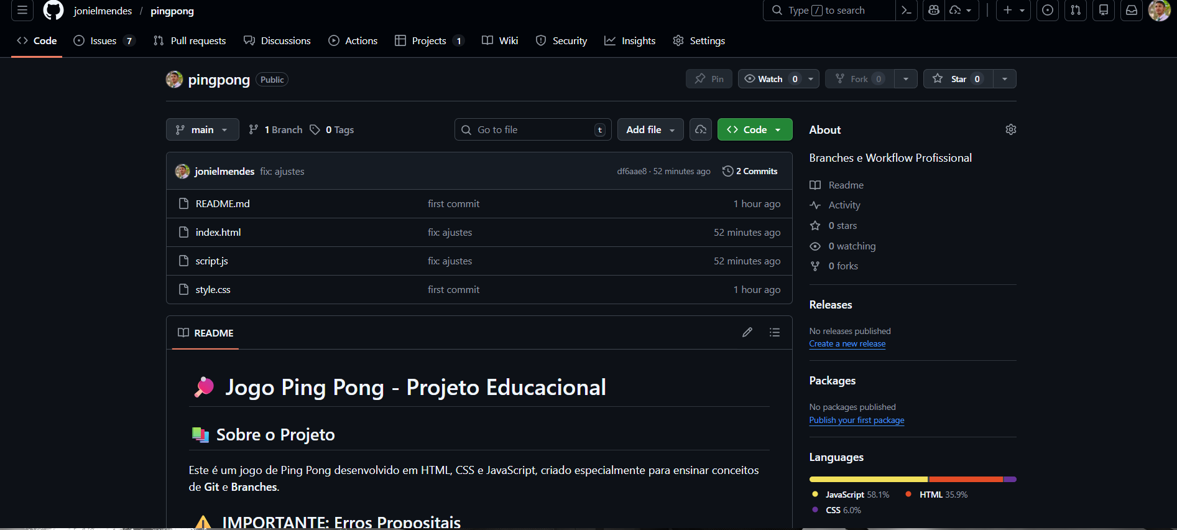Click the 0 Tags link

coord(332,129)
